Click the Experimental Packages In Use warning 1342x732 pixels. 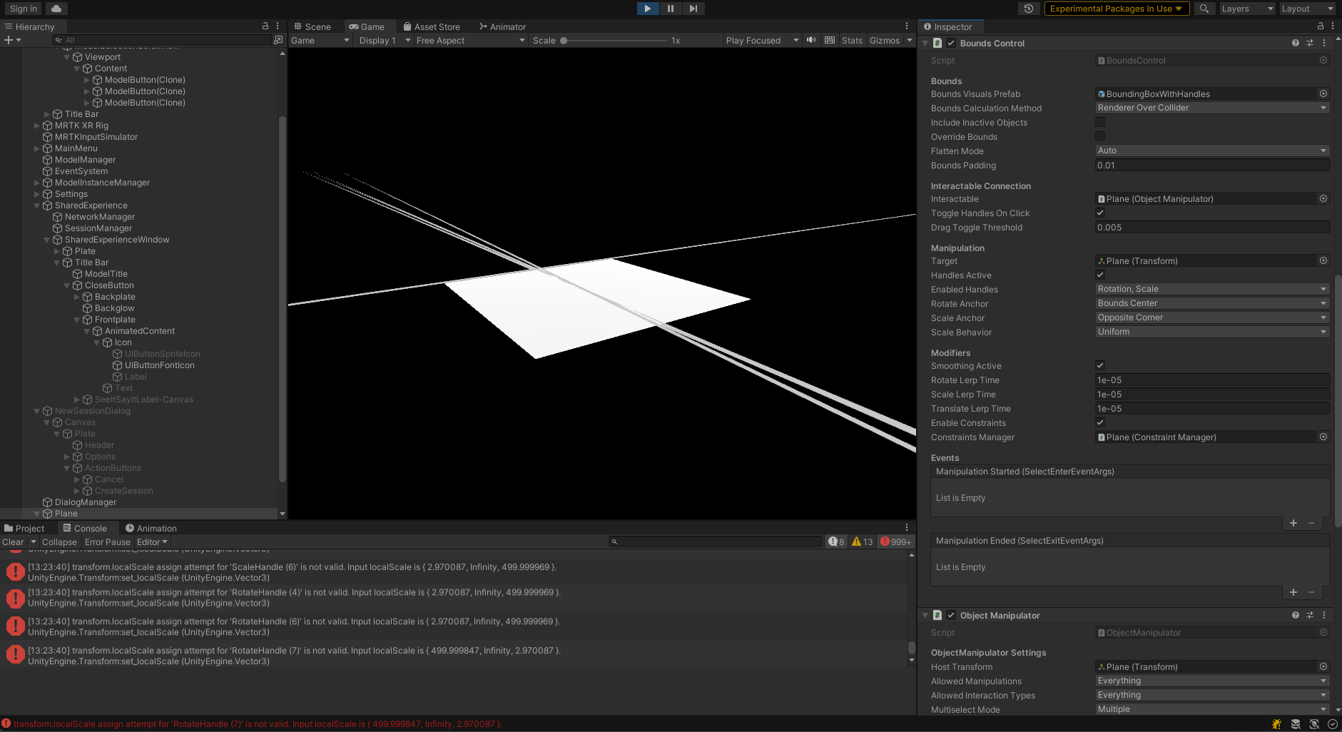(x=1116, y=8)
